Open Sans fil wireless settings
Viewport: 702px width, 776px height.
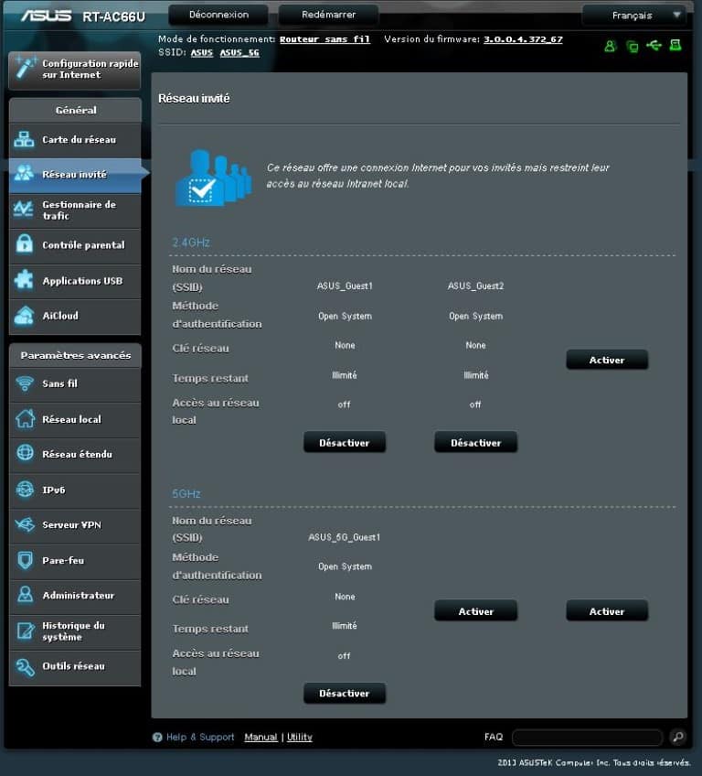click(x=75, y=384)
